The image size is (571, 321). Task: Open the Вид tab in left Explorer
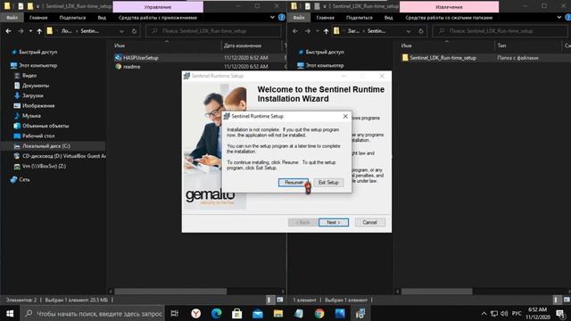click(x=102, y=18)
